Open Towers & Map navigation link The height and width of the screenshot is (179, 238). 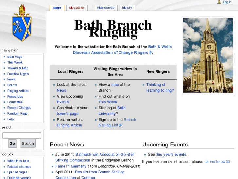point(18,68)
